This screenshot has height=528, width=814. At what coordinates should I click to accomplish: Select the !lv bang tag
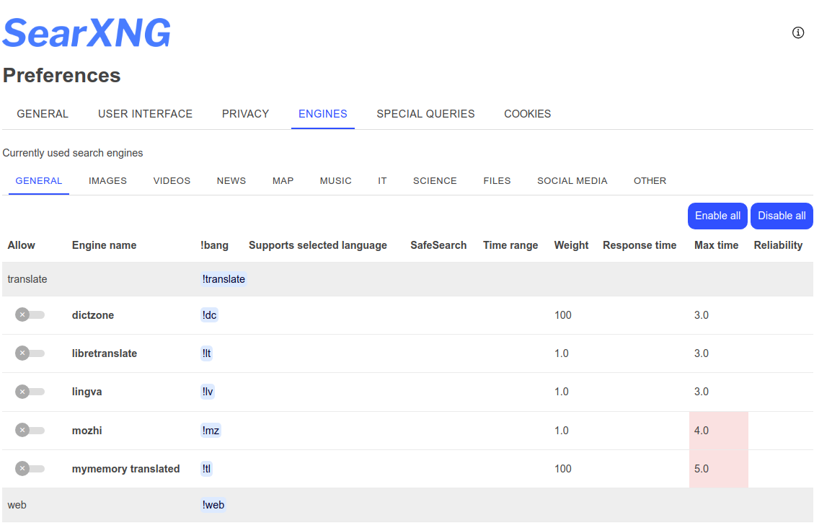tap(208, 392)
